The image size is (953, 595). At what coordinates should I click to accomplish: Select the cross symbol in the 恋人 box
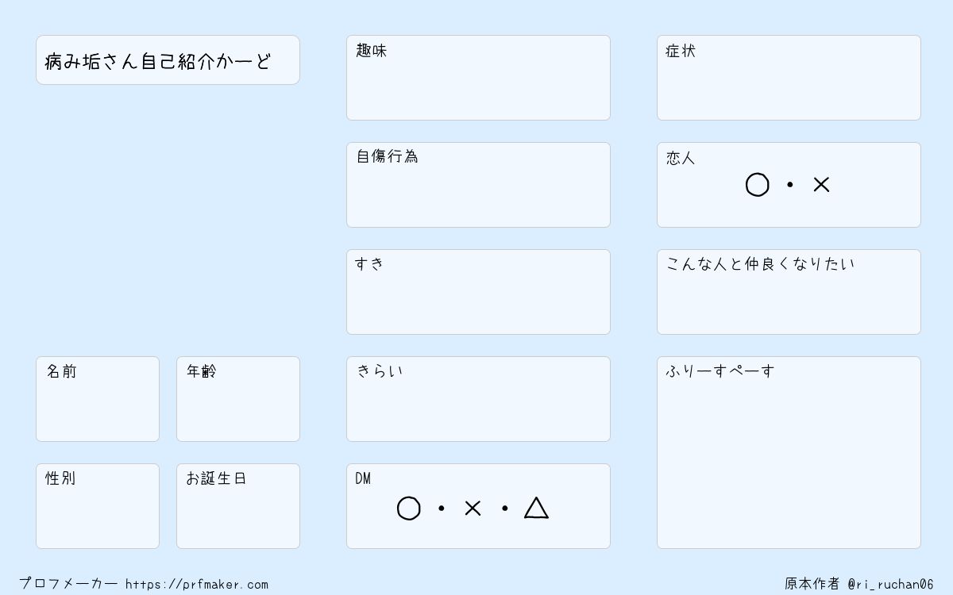pyautogui.click(x=821, y=185)
